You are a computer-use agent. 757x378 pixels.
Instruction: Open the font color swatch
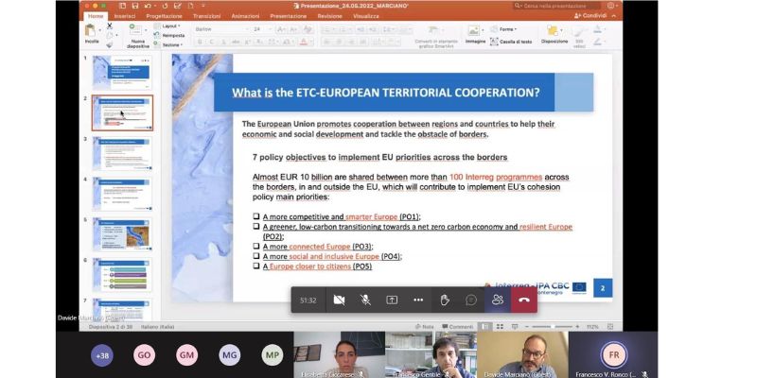(x=304, y=42)
